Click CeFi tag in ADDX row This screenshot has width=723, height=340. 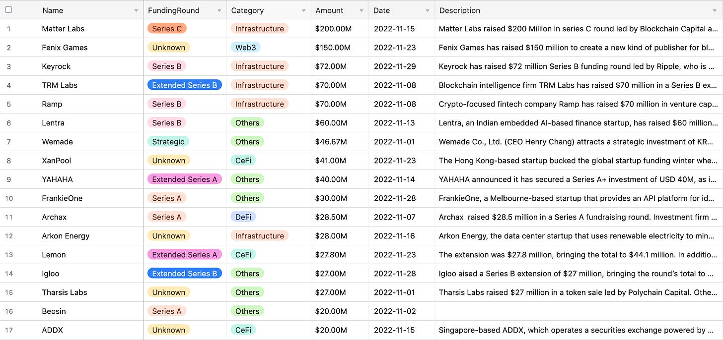click(243, 330)
